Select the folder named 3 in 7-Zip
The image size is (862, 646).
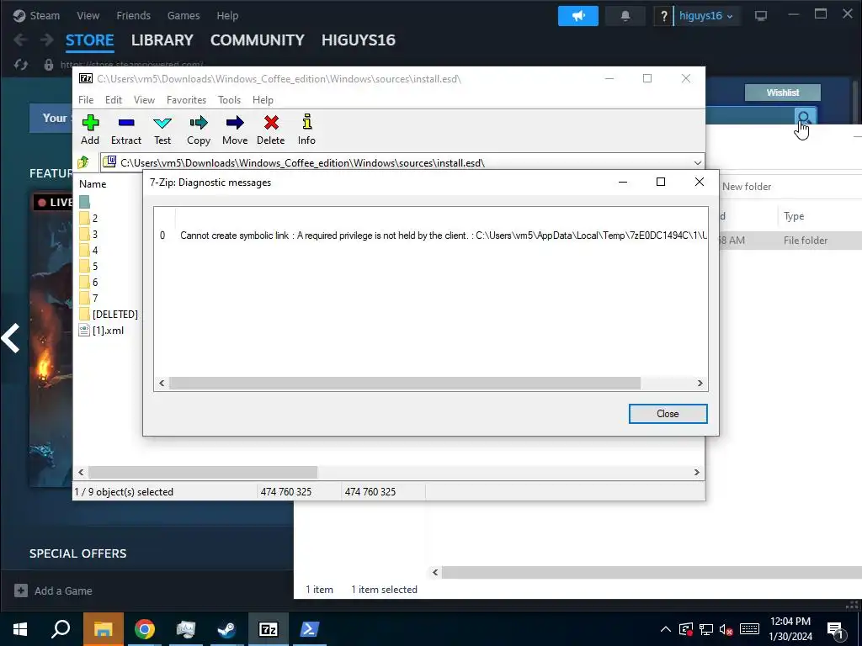click(x=89, y=234)
